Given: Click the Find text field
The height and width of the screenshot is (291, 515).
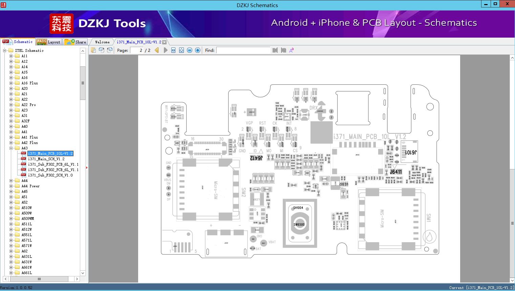Looking at the screenshot, I should (243, 50).
